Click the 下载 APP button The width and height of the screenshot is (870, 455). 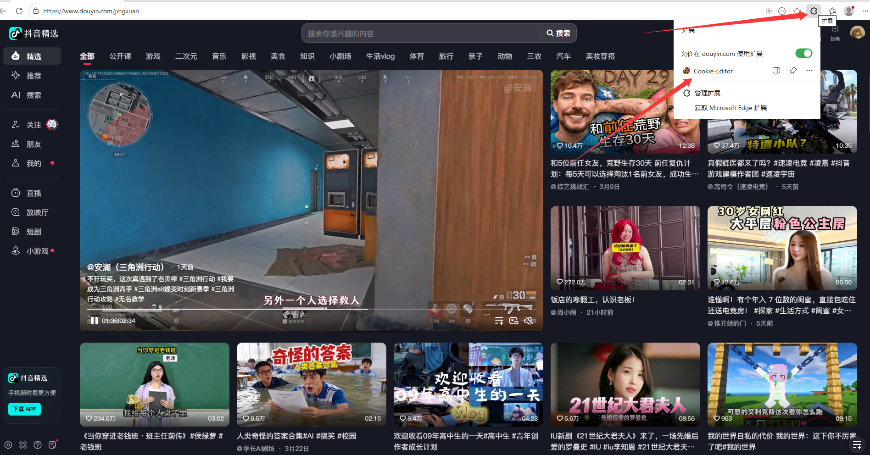(24, 409)
